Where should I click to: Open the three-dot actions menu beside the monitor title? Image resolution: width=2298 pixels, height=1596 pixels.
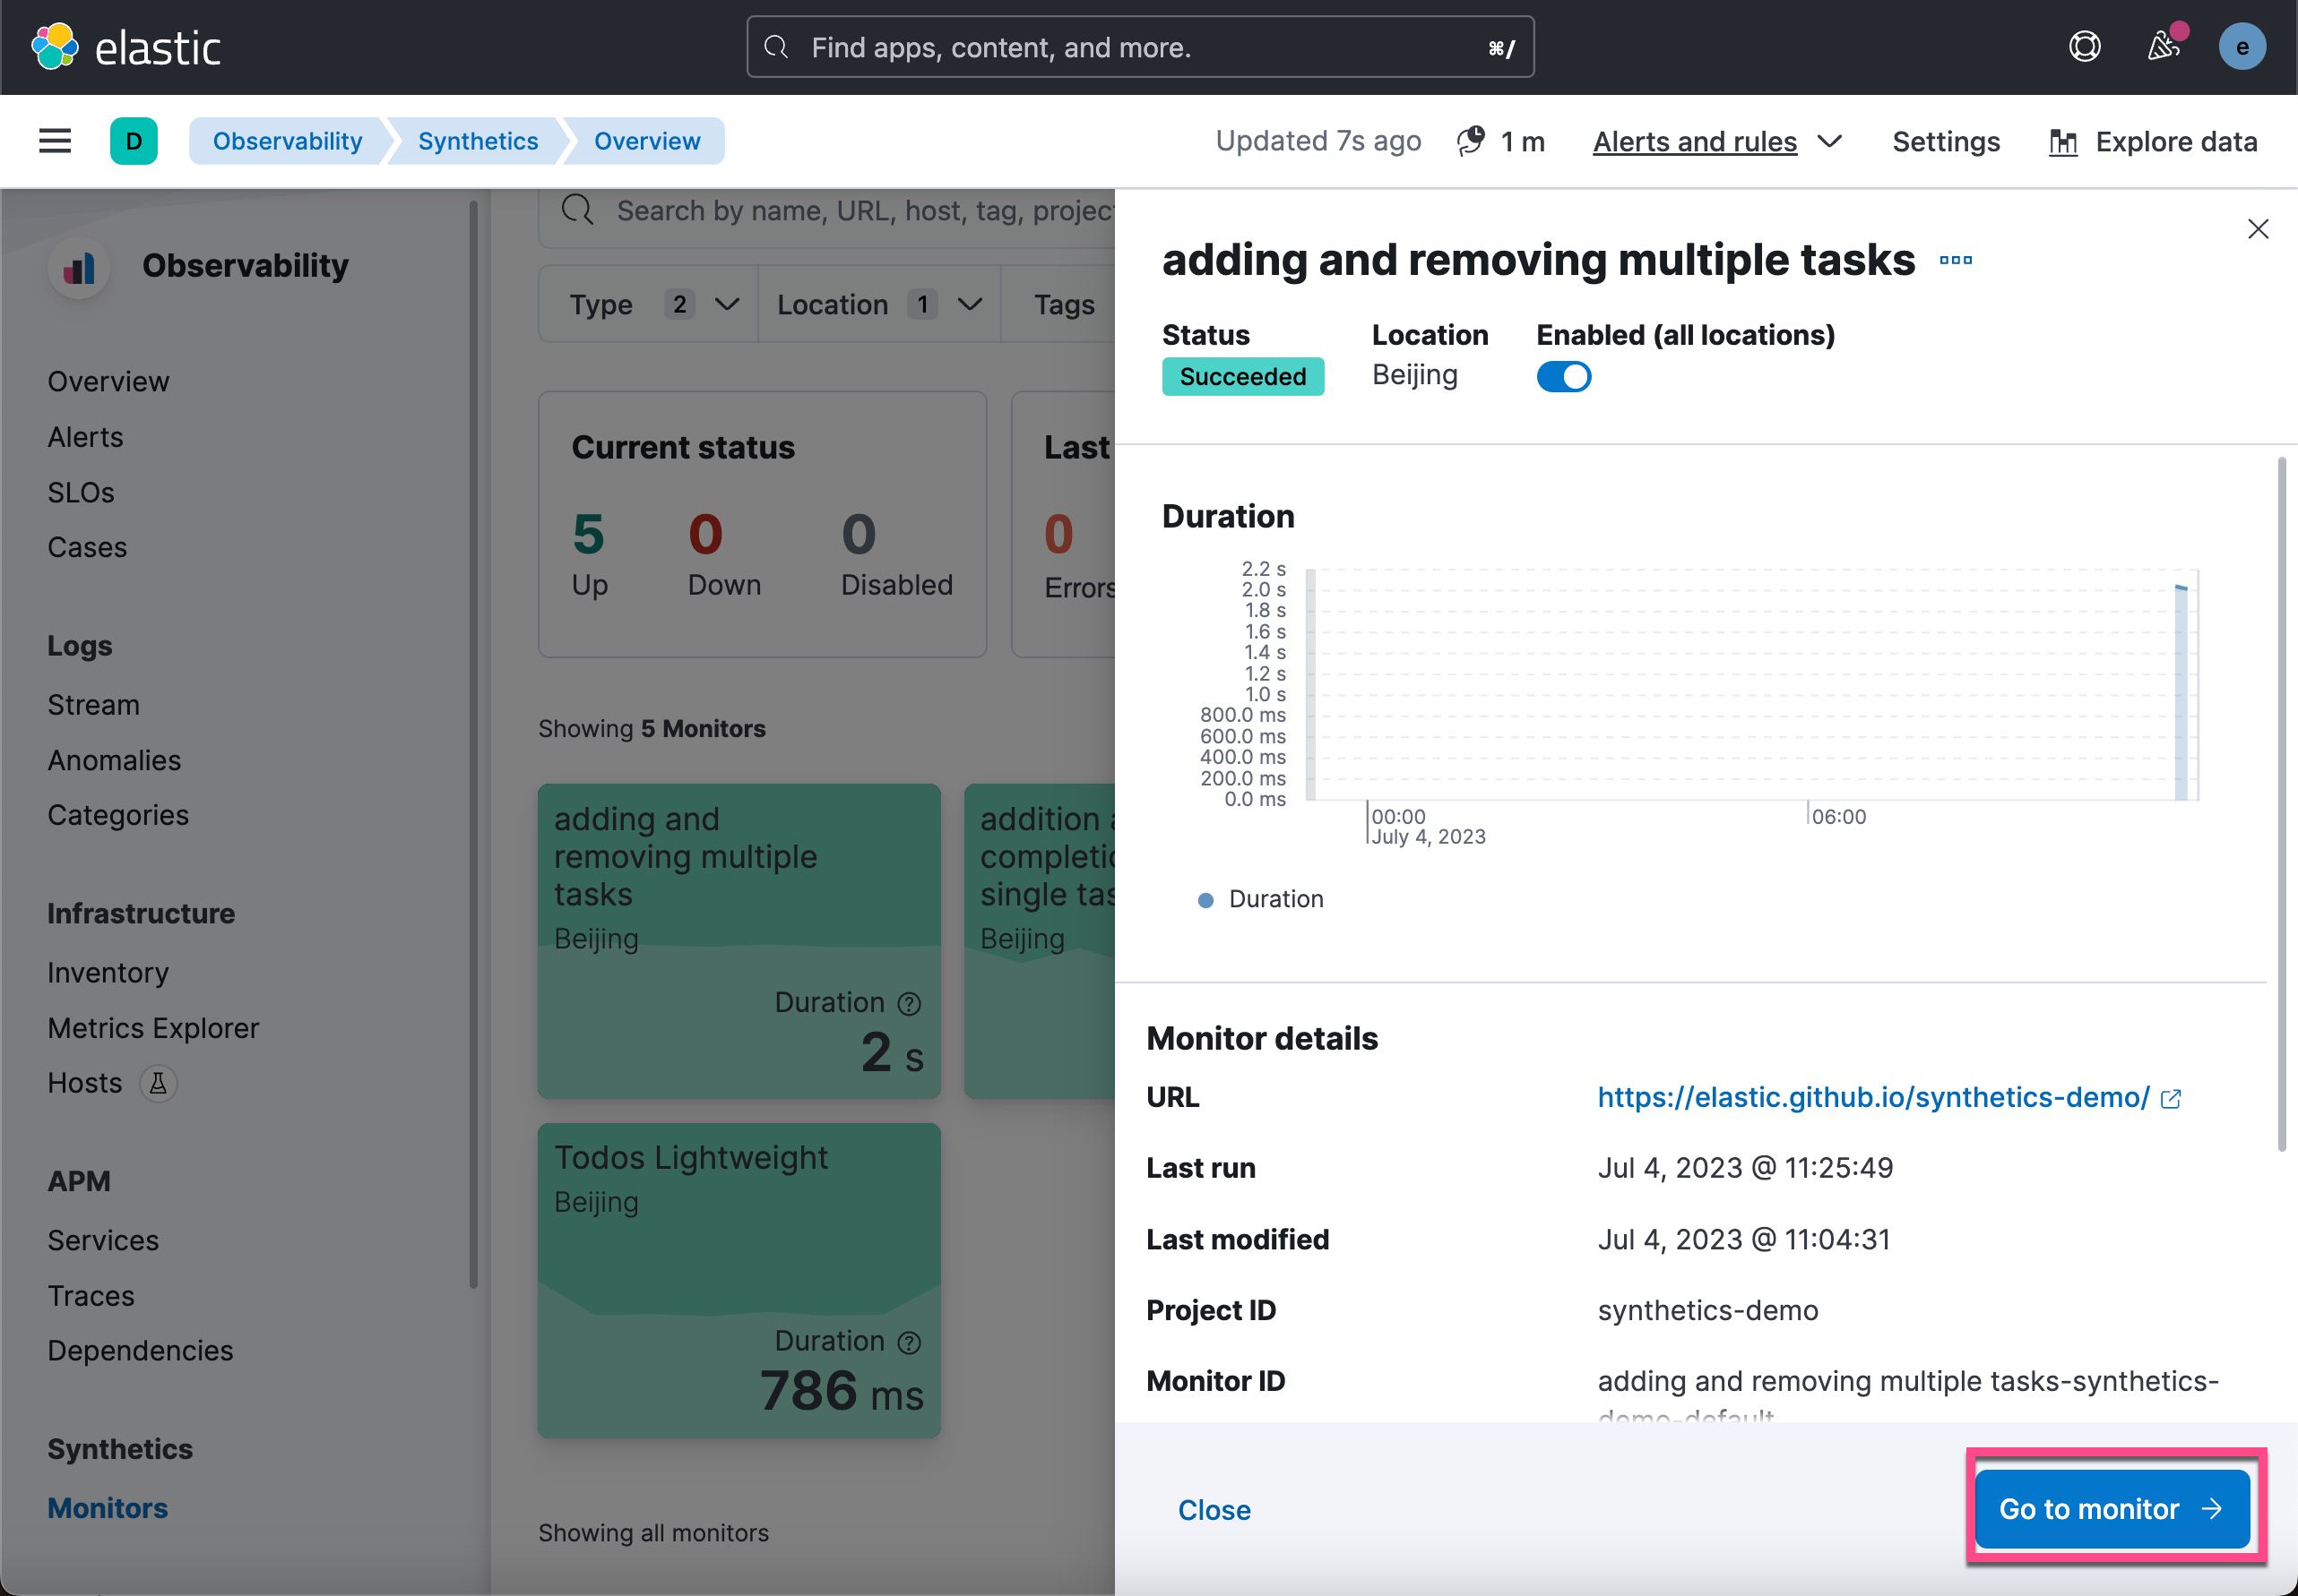pyautogui.click(x=1956, y=261)
